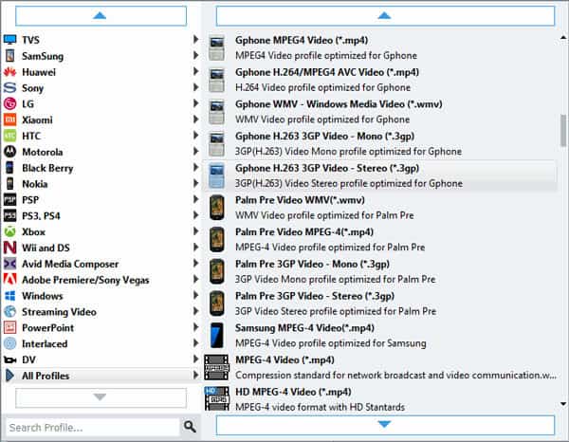Click the Xbox logo icon
Image resolution: width=569 pixels, height=442 pixels.
(x=9, y=231)
